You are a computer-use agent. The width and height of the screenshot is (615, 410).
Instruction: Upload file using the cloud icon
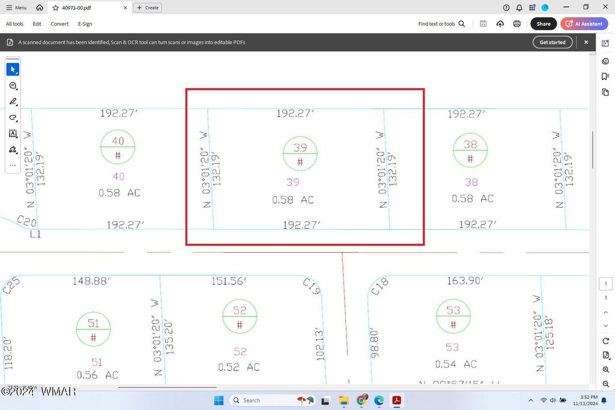(500, 24)
